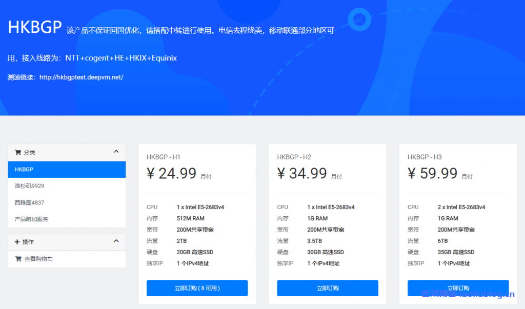The width and height of the screenshot is (525, 309).
Task: Click 立即订购 for the HKBGP-H1 plan
Action: click(197, 288)
